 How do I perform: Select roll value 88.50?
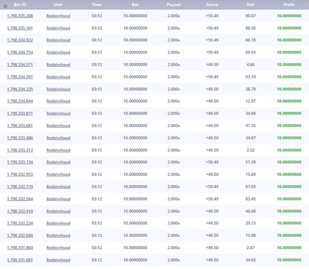click(x=251, y=28)
